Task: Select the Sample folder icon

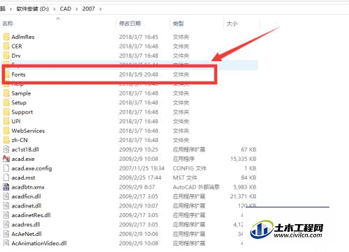Action: 6,93
